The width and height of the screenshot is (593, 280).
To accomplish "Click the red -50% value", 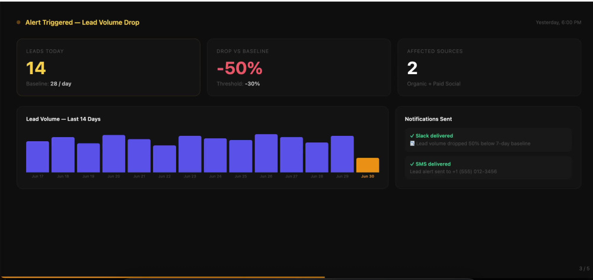I will click(240, 68).
